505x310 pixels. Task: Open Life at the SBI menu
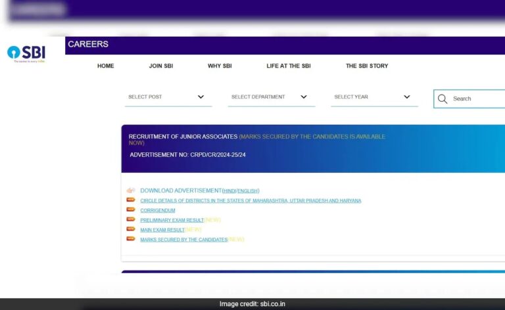[289, 66]
